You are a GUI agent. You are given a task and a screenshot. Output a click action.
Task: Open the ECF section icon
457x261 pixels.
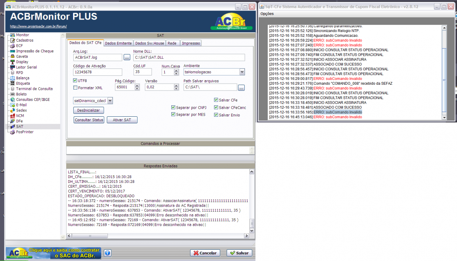[13, 45]
